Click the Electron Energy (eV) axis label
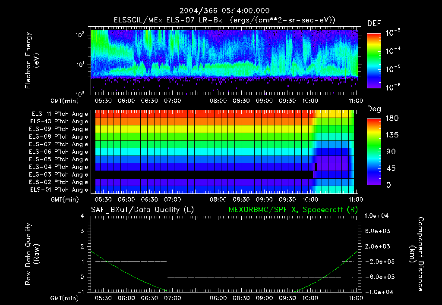 (32, 60)
